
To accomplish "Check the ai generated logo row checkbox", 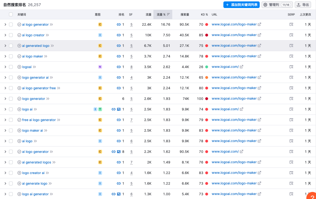I will 11,46.
